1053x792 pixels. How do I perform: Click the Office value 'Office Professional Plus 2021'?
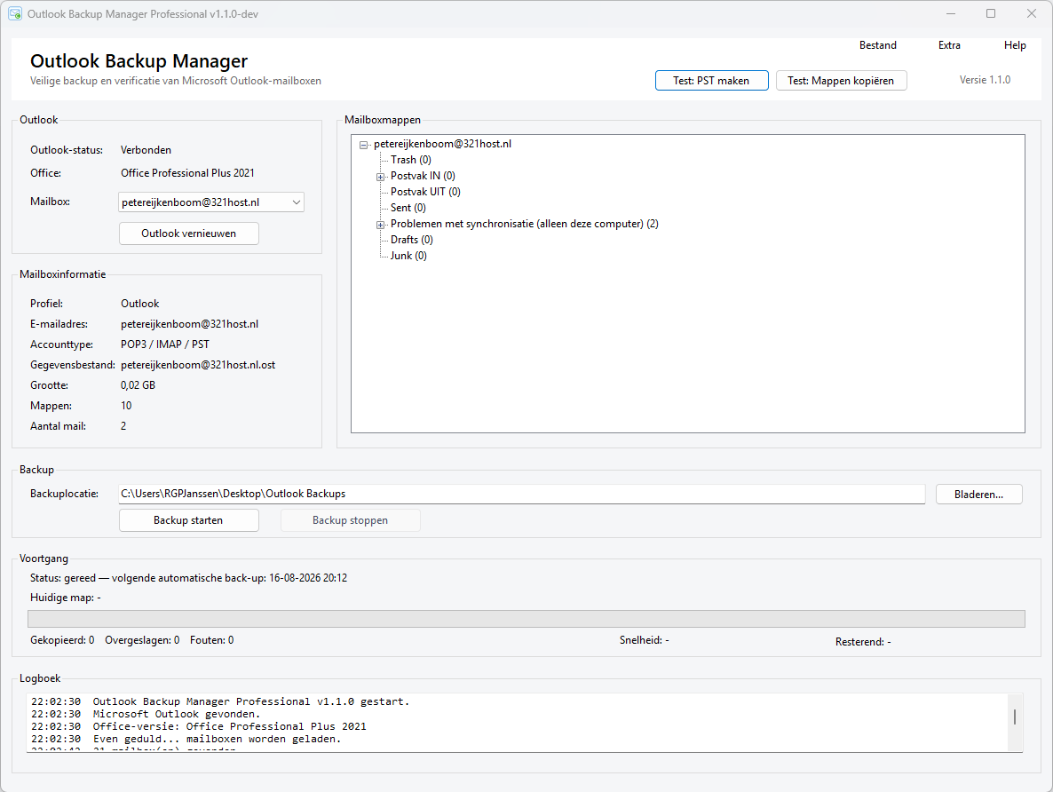(187, 172)
